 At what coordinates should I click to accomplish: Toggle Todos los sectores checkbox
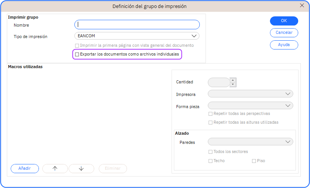210,152
